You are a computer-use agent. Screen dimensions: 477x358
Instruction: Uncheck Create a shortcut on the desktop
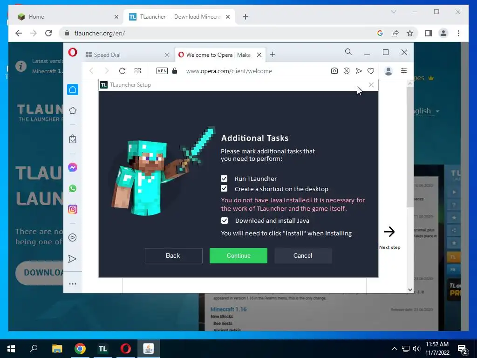pyautogui.click(x=224, y=188)
